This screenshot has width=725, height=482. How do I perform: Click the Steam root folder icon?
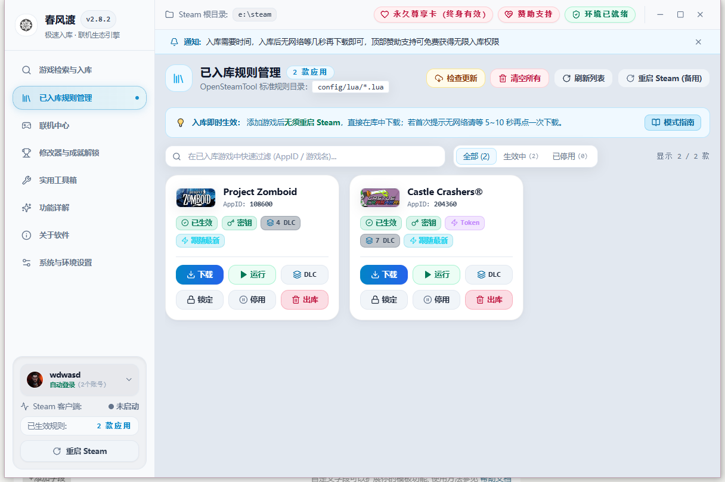(170, 14)
